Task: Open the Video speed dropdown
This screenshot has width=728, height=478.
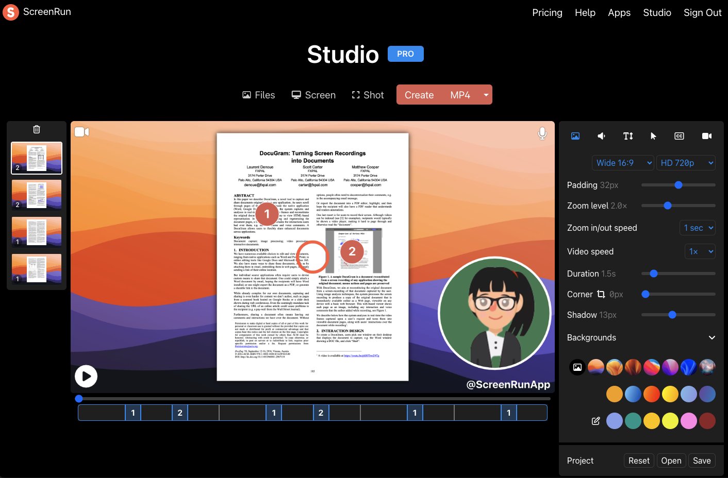Action: 700,251
